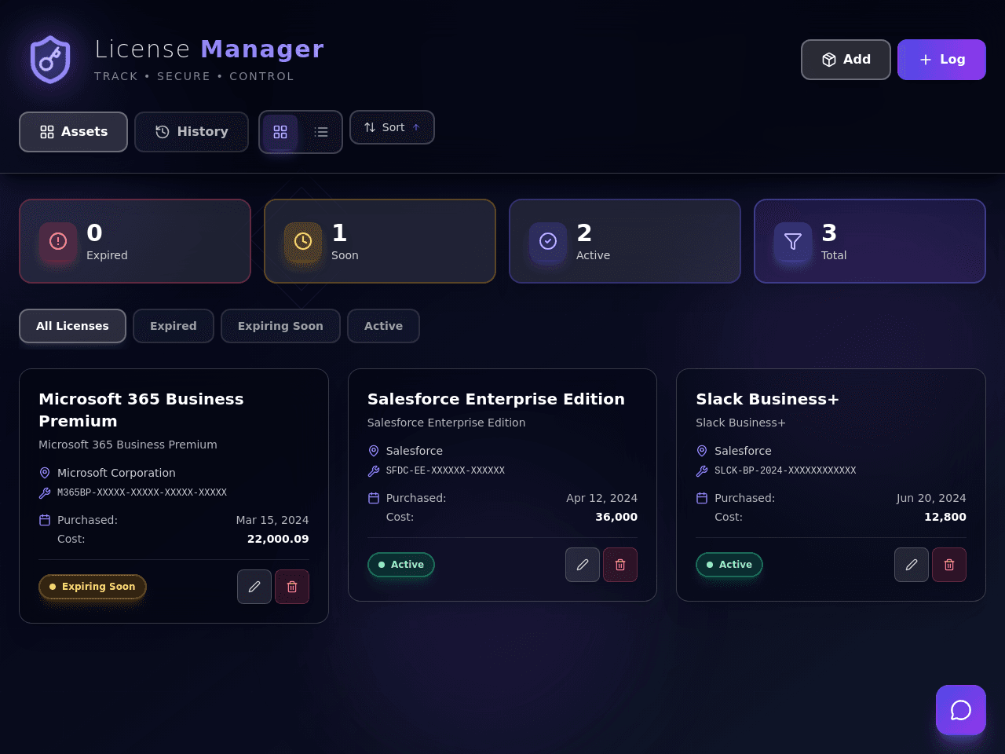Open the Assets tab
This screenshot has width=1005, height=754.
[73, 132]
